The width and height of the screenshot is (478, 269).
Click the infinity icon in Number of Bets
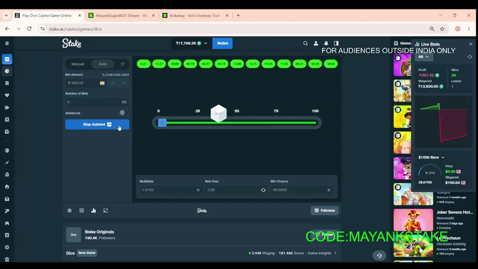124,102
